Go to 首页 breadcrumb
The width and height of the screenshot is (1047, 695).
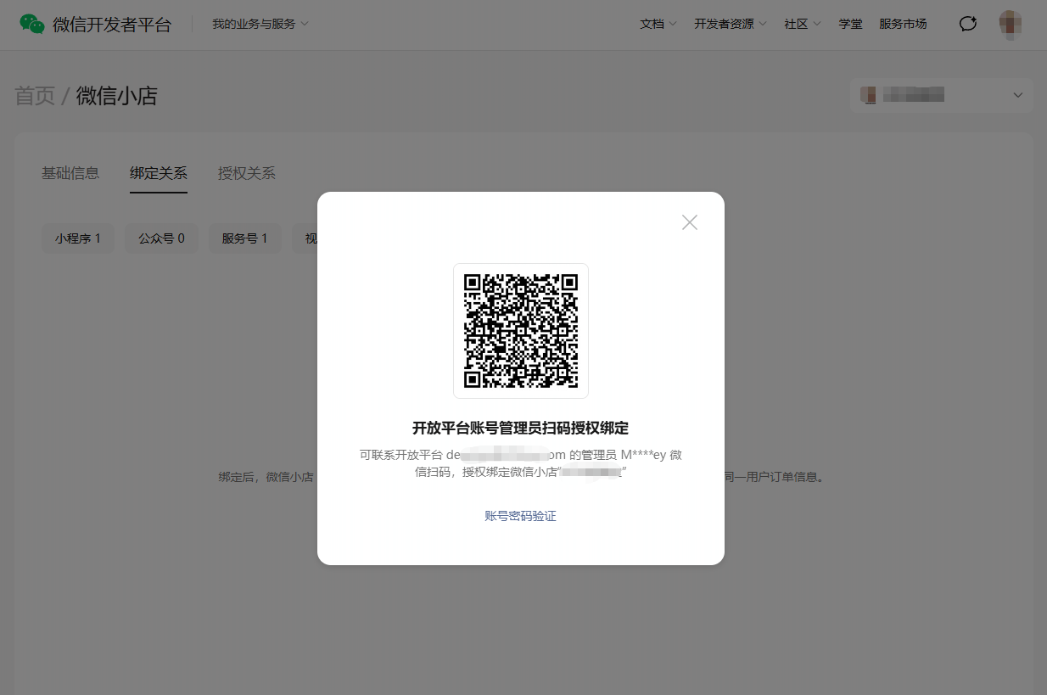pos(35,96)
